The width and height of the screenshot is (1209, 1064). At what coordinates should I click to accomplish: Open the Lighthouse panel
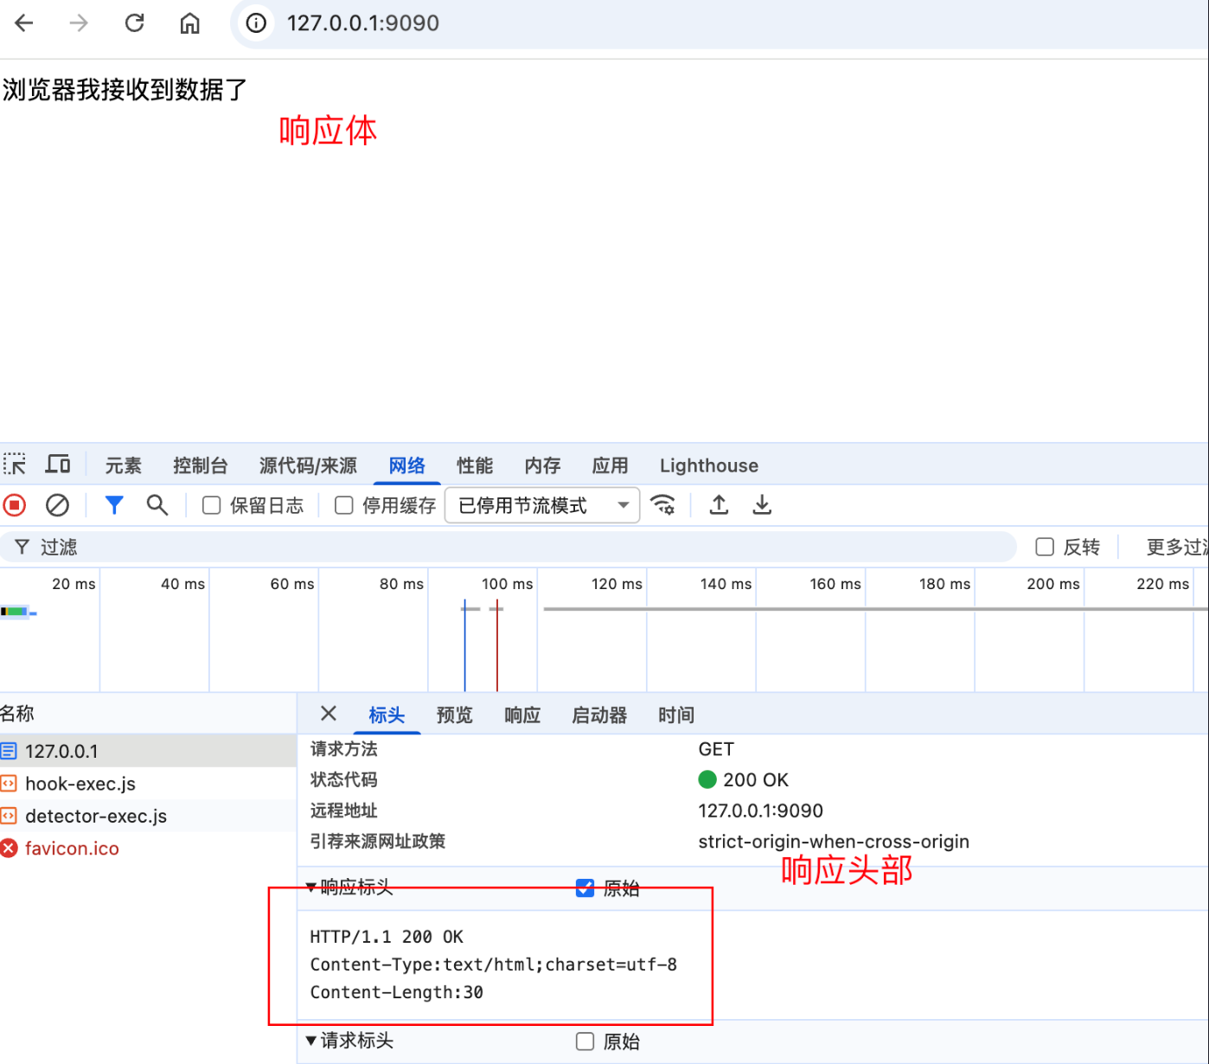(708, 465)
